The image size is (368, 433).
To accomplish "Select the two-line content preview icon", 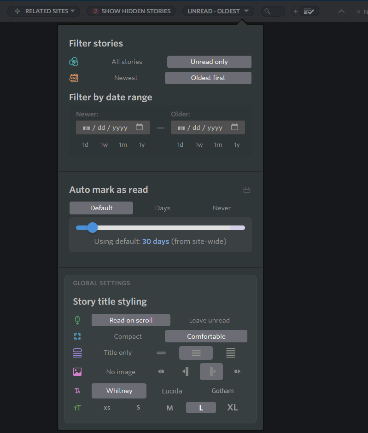I will 161,353.
